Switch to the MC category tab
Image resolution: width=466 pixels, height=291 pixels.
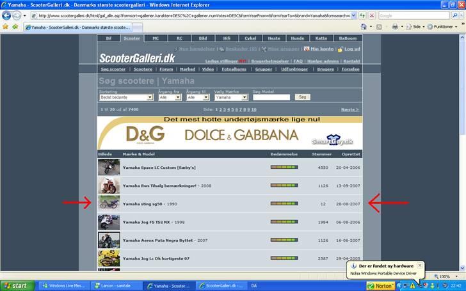click(x=155, y=38)
